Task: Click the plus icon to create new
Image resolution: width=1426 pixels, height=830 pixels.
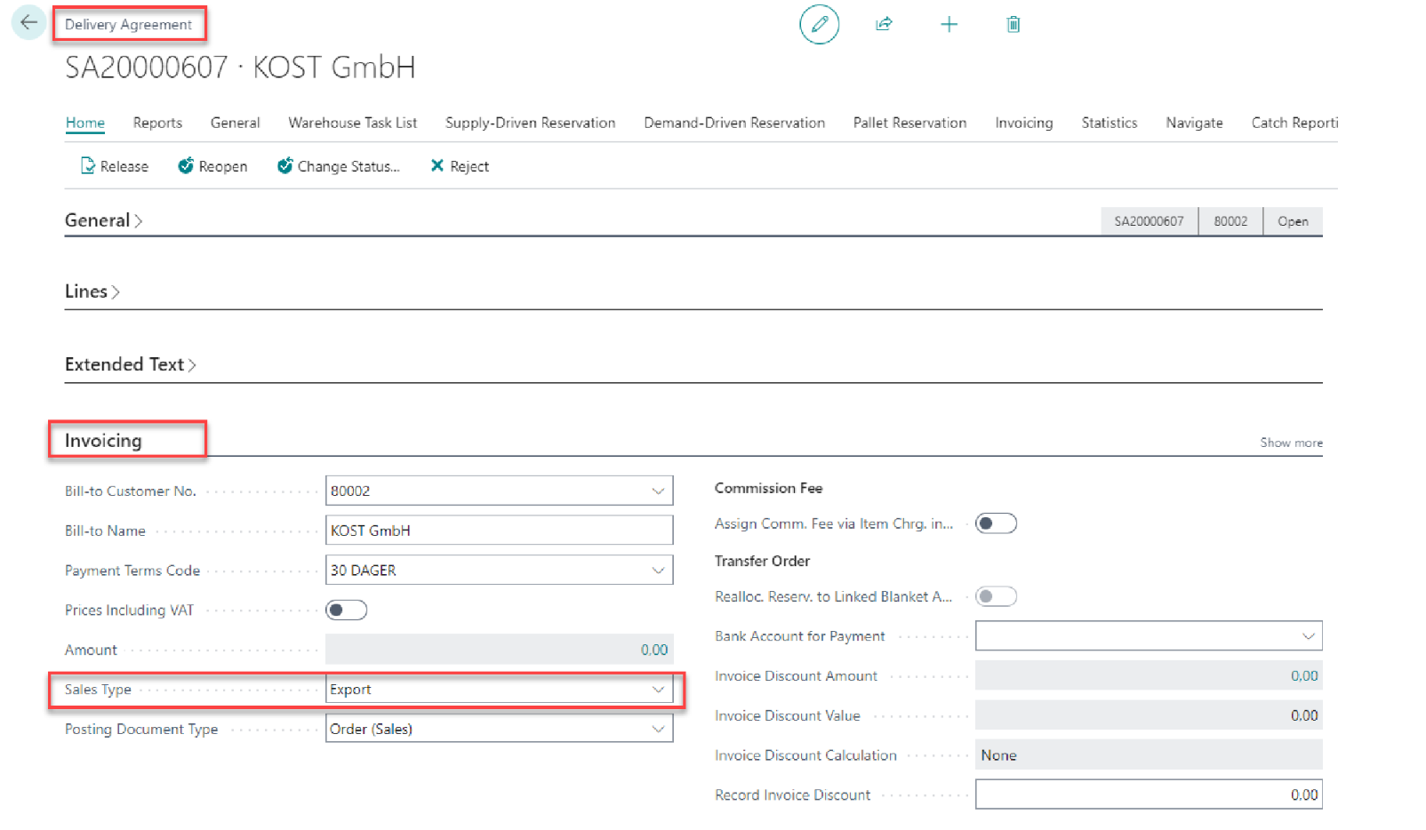Action: coord(949,24)
